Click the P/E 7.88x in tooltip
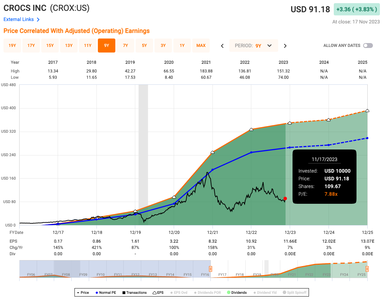Screen dimensions: 382x299 click(x=331, y=194)
